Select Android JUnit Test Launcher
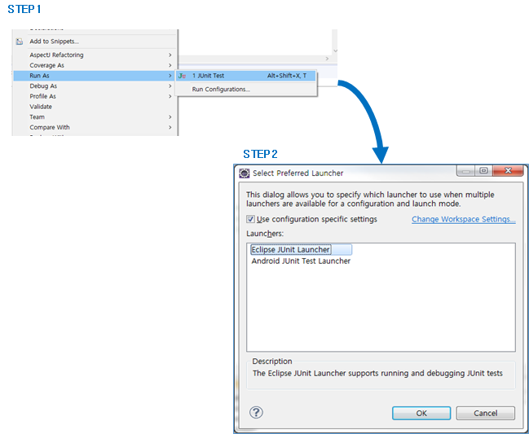The width and height of the screenshot is (529, 434). coord(301,261)
